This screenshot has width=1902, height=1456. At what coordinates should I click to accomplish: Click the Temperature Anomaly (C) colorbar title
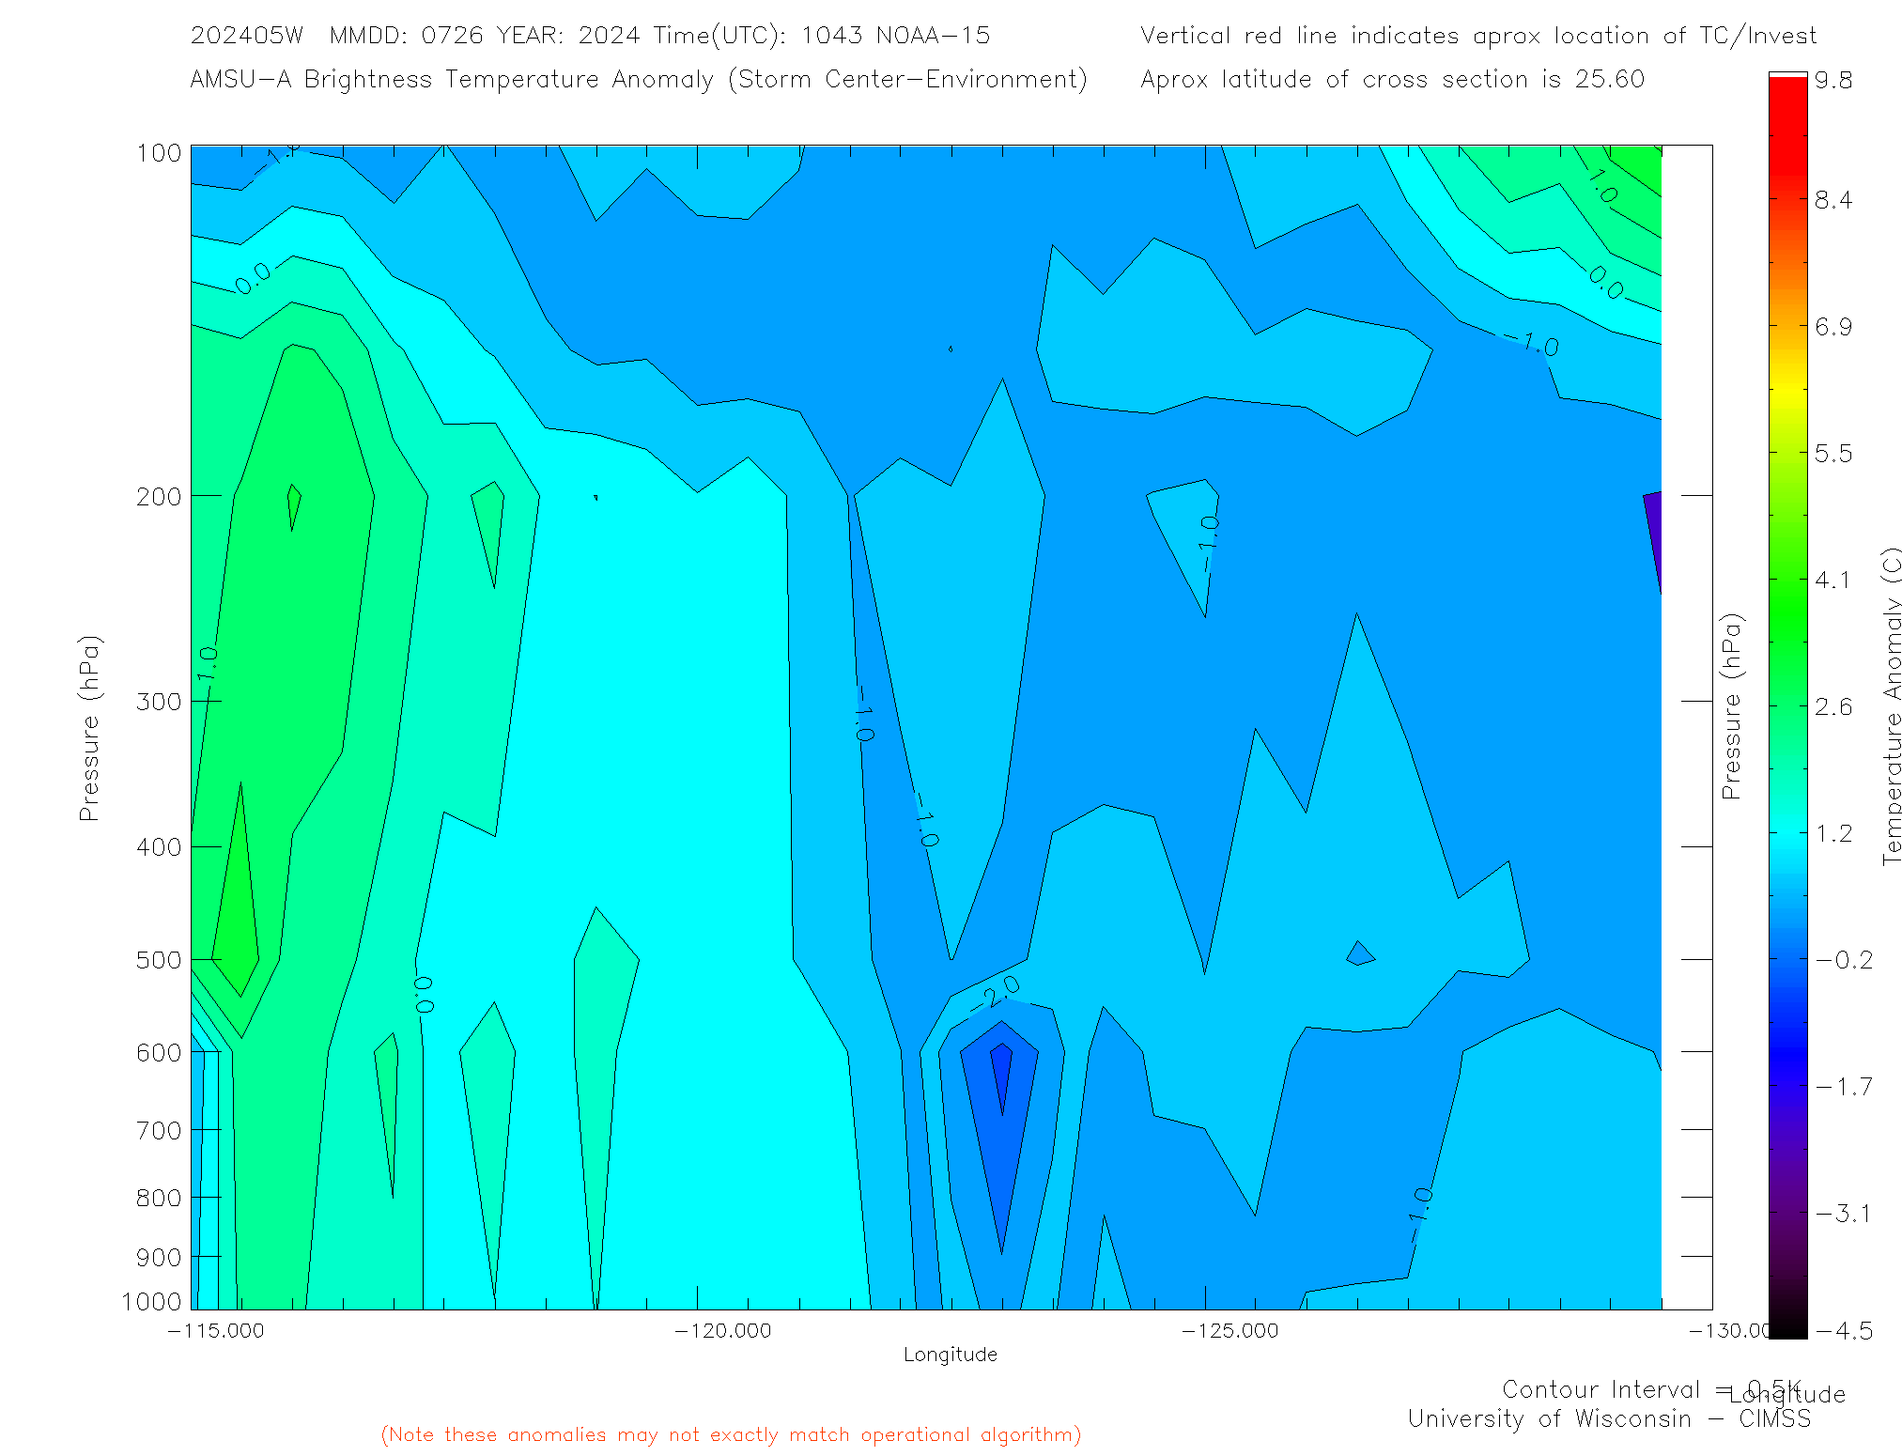click(x=1891, y=706)
